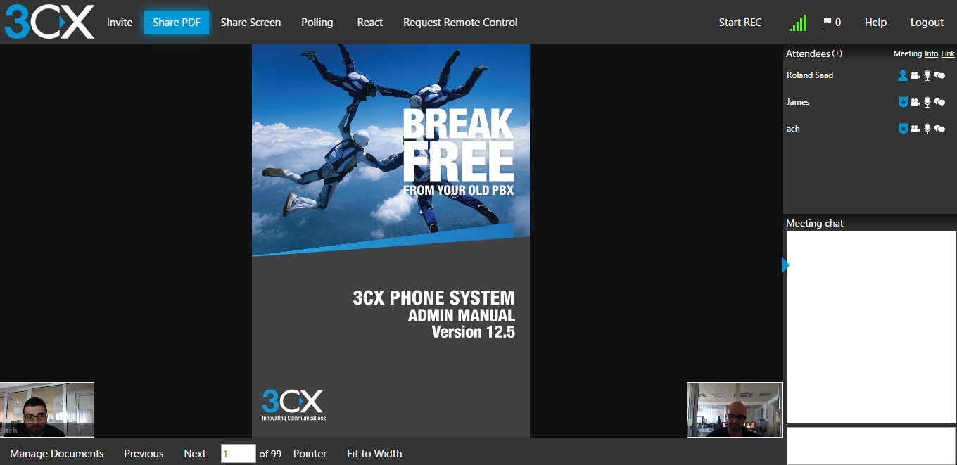The height and width of the screenshot is (465, 957).
Task: Open Manage Documents
Action: point(57,454)
